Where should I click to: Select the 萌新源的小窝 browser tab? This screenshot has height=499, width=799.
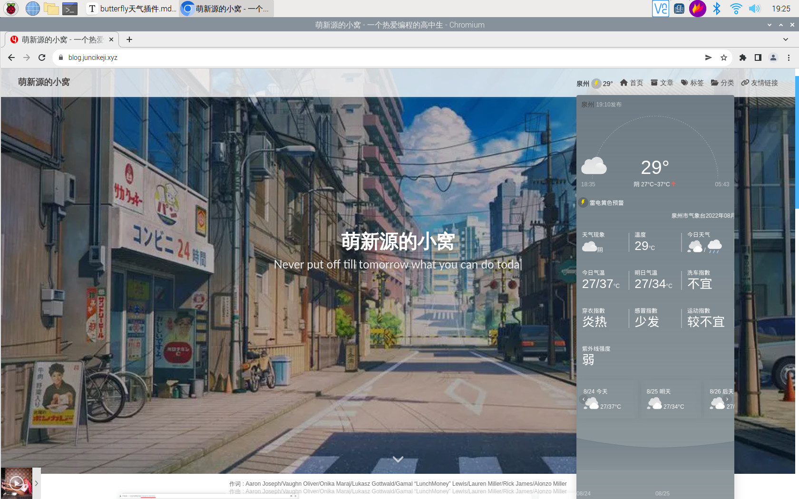(62, 39)
